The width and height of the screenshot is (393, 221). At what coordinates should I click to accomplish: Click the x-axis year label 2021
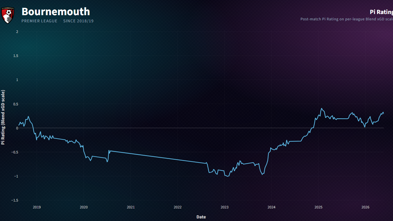[x=131, y=207]
